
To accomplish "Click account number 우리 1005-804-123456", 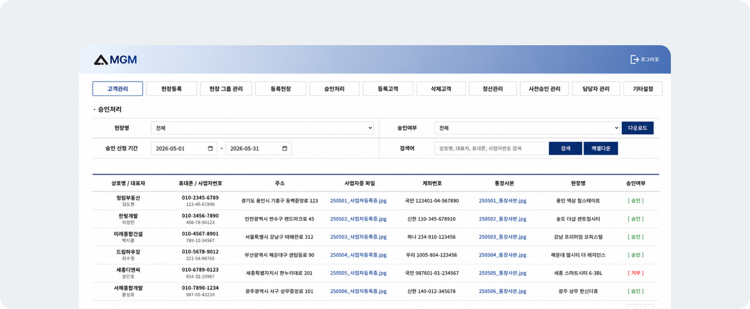I will tap(431, 255).
